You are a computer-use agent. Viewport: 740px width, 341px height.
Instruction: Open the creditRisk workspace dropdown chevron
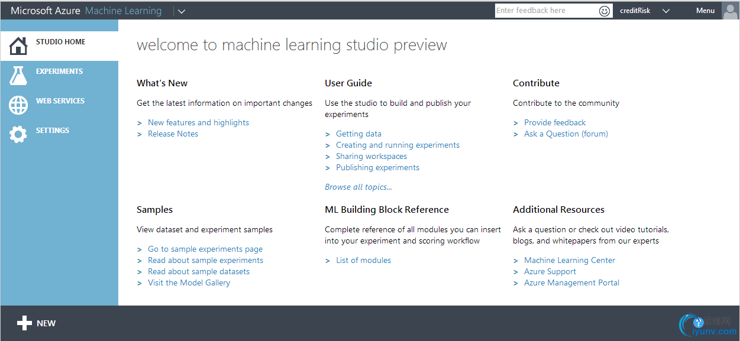pos(666,11)
